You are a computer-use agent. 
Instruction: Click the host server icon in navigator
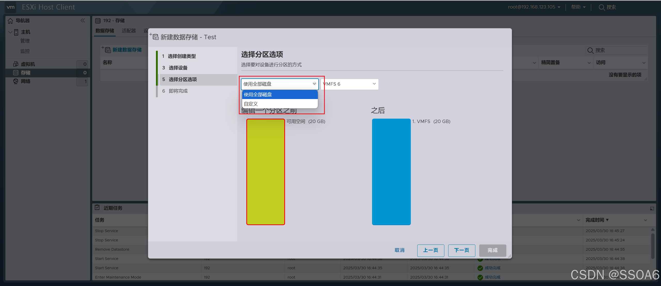tap(16, 32)
